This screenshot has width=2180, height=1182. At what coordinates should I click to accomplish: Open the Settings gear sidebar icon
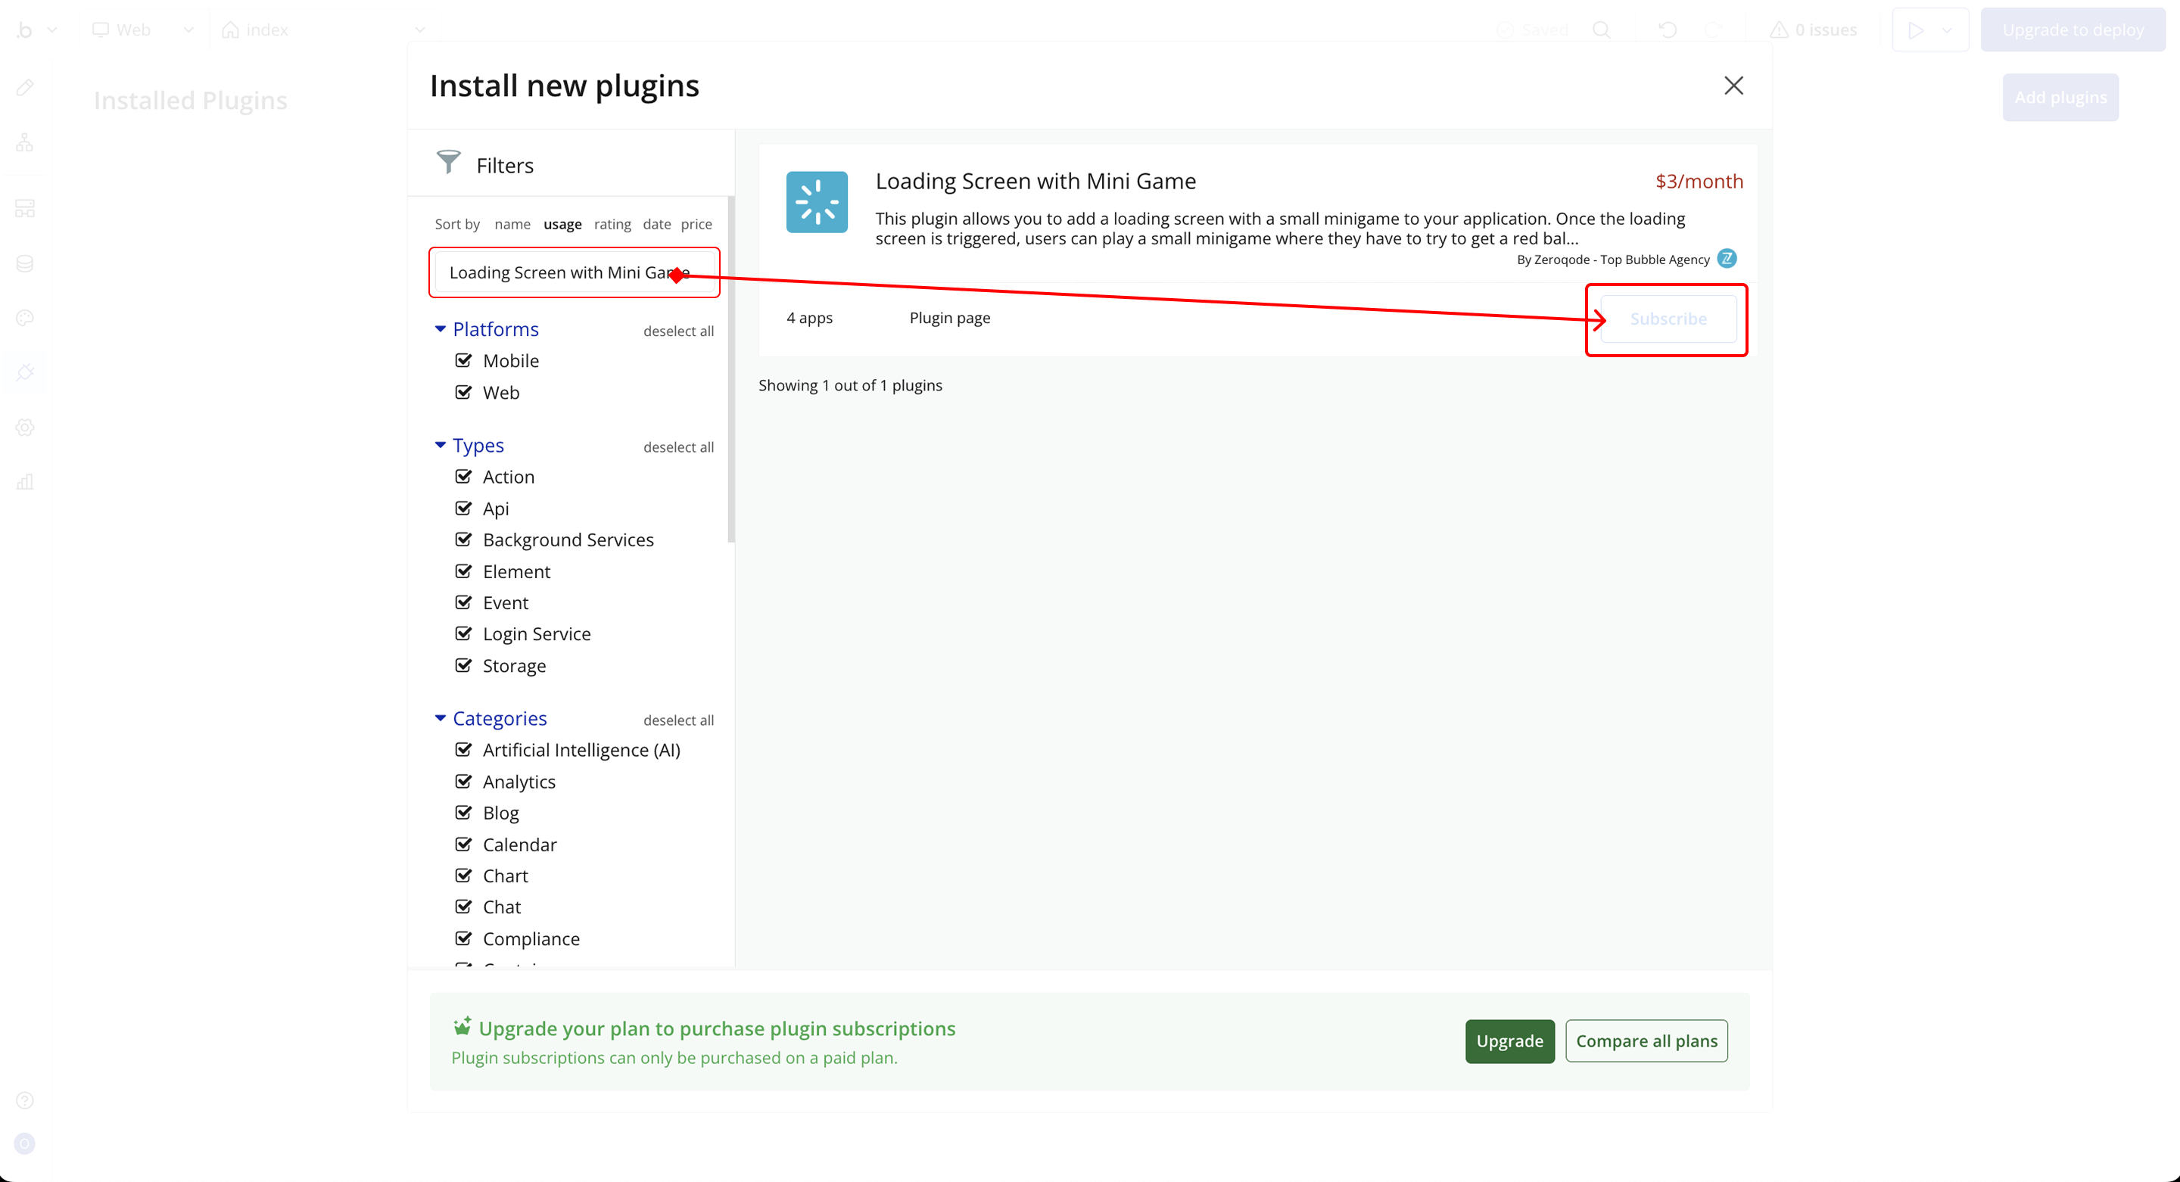coord(24,428)
